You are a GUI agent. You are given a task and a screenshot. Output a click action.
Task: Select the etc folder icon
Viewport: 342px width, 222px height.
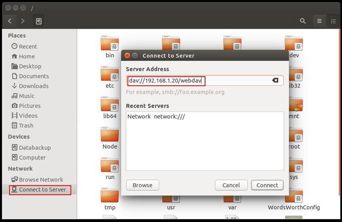pyautogui.click(x=110, y=73)
